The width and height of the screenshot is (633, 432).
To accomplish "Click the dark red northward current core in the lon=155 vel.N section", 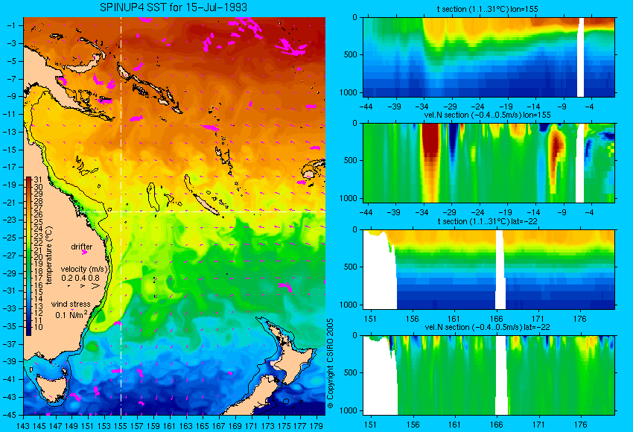I will coord(430,142).
